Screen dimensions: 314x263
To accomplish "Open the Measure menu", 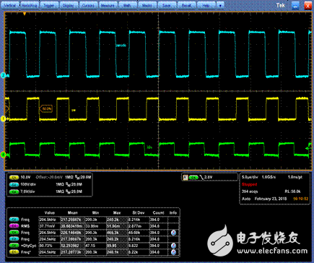I will coord(108,5).
